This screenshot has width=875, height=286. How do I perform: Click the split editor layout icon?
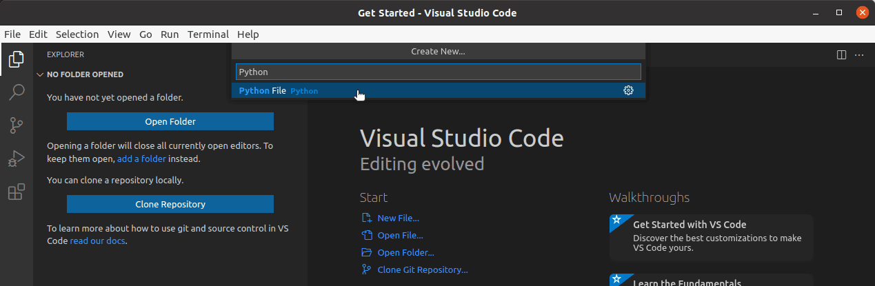(x=841, y=55)
